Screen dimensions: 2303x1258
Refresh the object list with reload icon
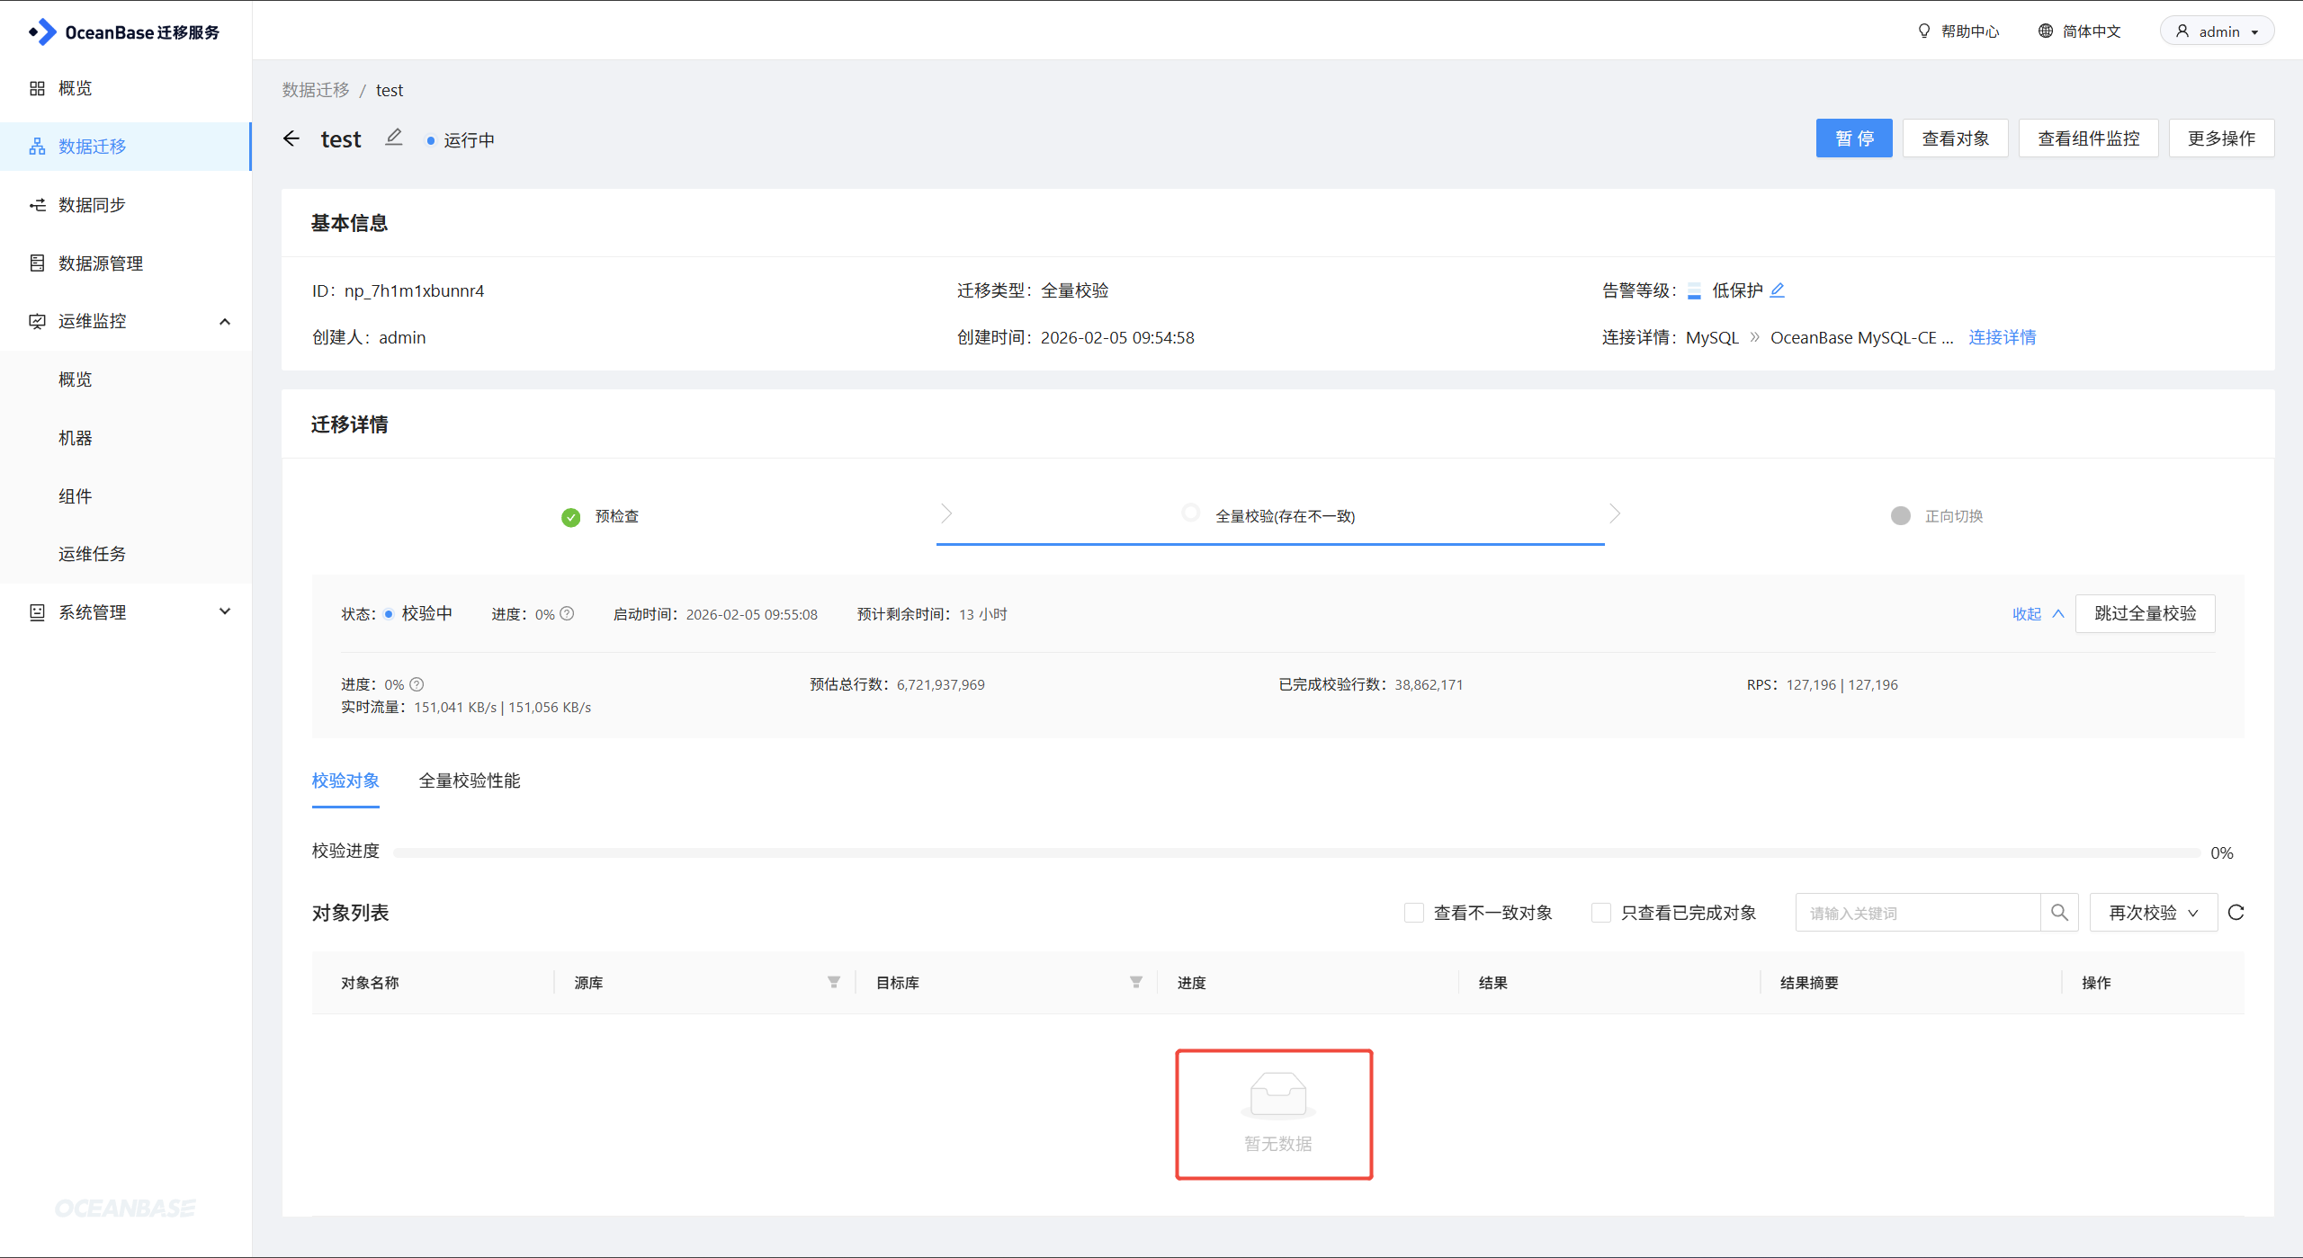pos(2236,913)
